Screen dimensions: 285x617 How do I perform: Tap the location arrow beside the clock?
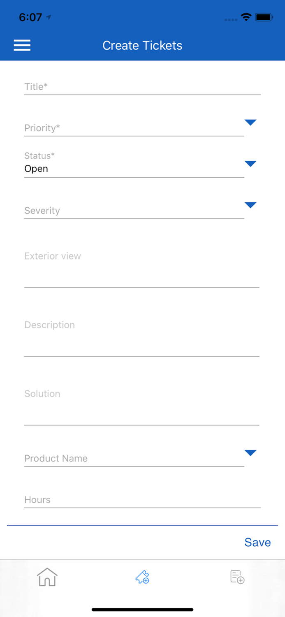[49, 17]
